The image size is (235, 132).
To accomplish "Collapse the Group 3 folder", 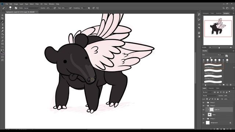I will 206,106.
